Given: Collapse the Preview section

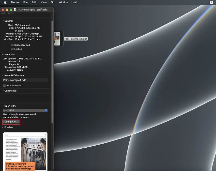Looking at the screenshot, I should (x=3, y=127).
